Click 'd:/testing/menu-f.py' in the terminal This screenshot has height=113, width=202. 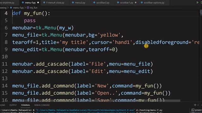point(149,110)
